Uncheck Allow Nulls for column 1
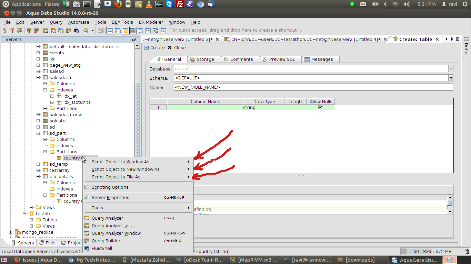Viewport: 471px width, 264px height. pos(320,108)
